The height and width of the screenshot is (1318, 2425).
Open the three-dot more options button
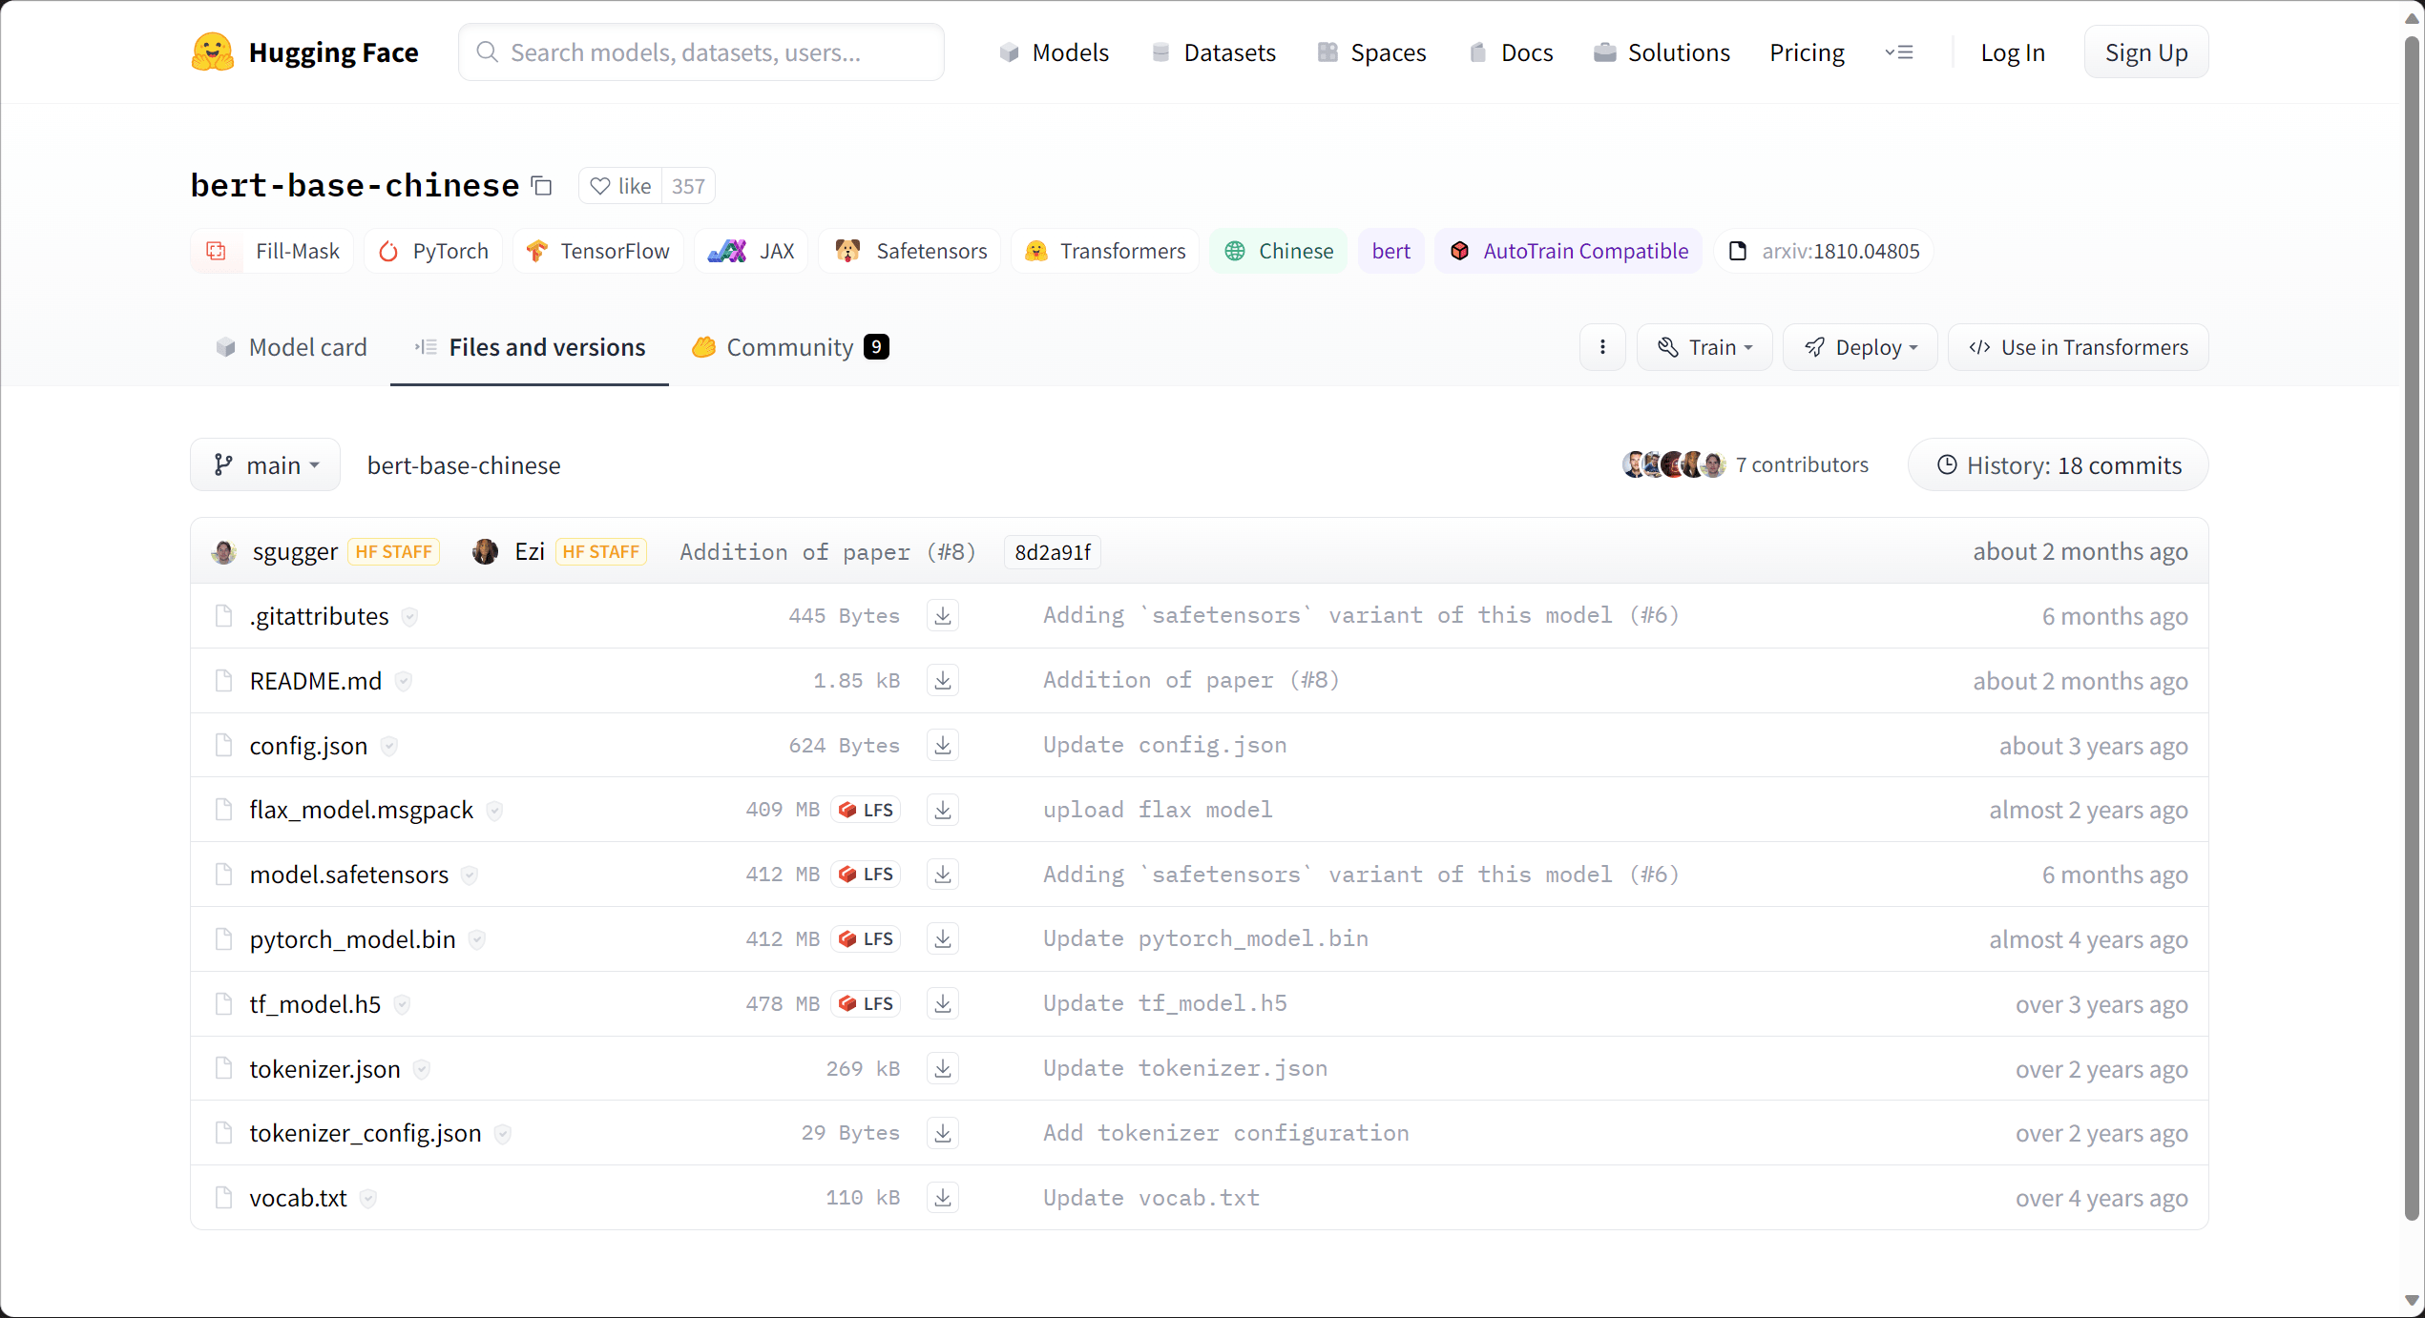(x=1602, y=347)
